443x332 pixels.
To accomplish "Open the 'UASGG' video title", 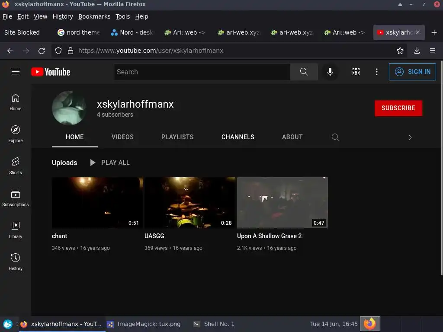I will (x=154, y=236).
